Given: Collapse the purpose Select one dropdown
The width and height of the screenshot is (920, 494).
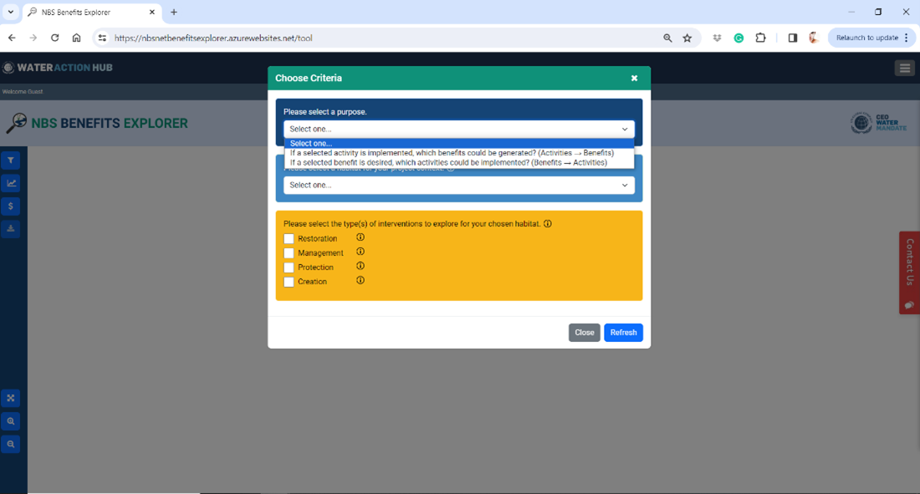Looking at the screenshot, I should [459, 129].
